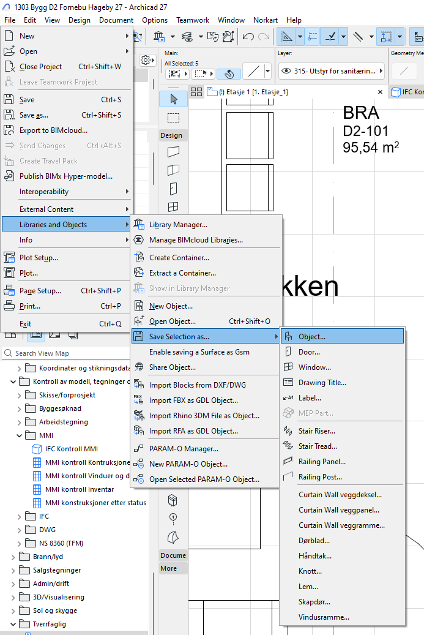Select the Window tool in the toolbox
The width and height of the screenshot is (424, 635).
[x=173, y=206]
